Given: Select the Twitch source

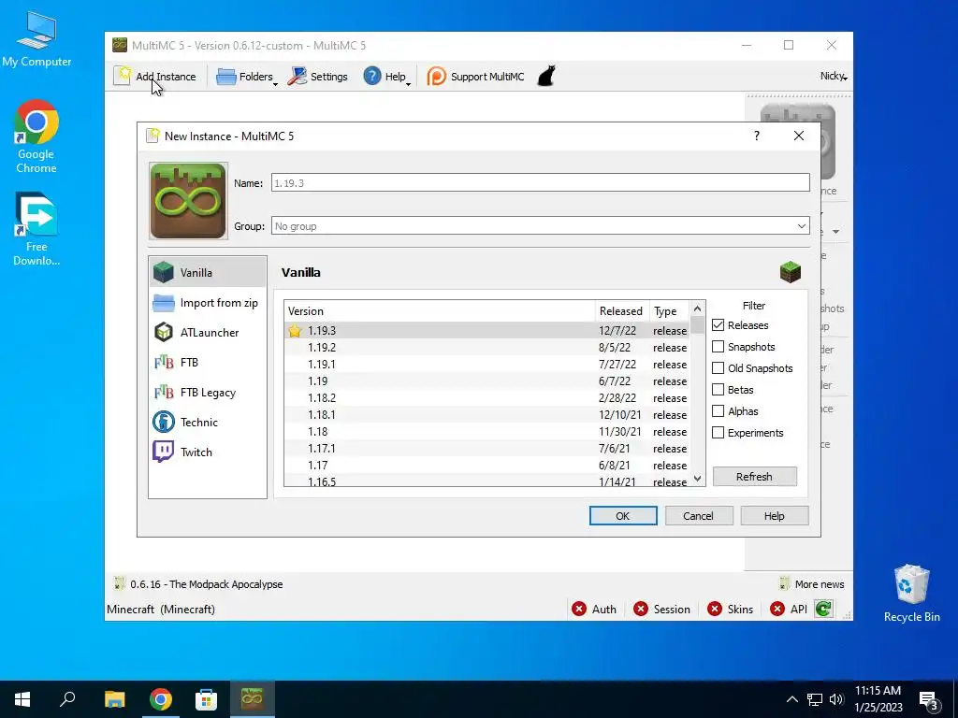Looking at the screenshot, I should [208, 452].
